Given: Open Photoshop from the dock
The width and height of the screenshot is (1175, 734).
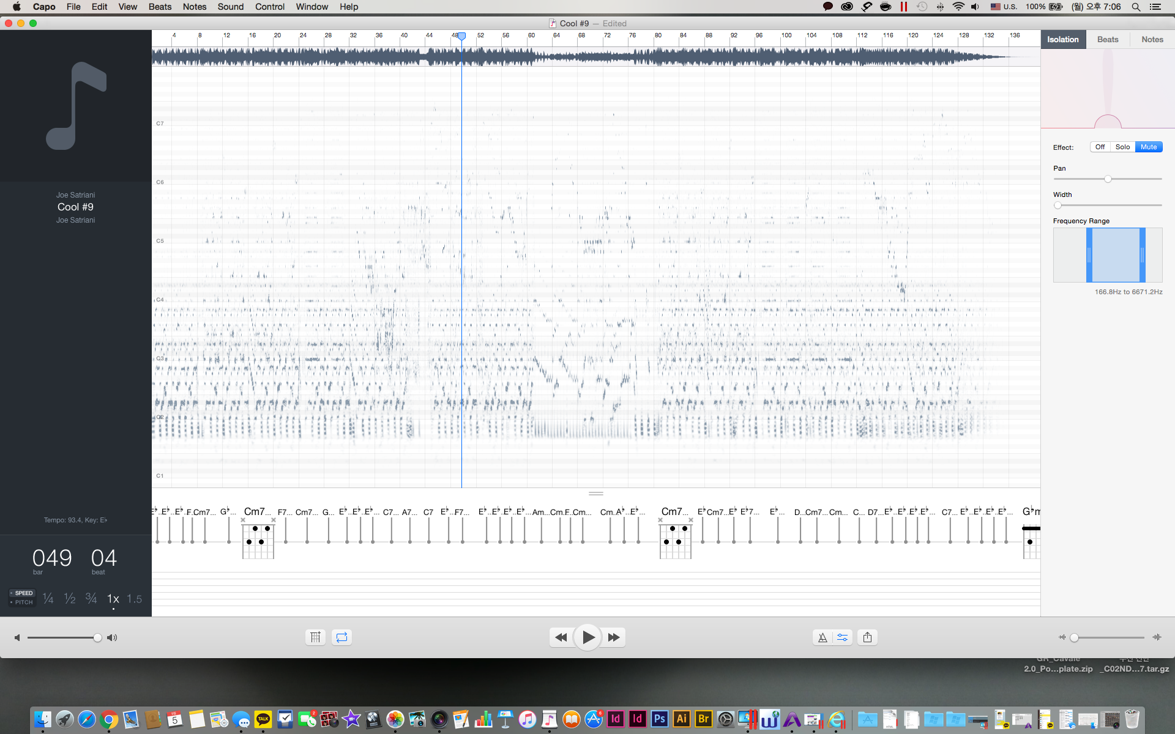Looking at the screenshot, I should [x=659, y=719].
